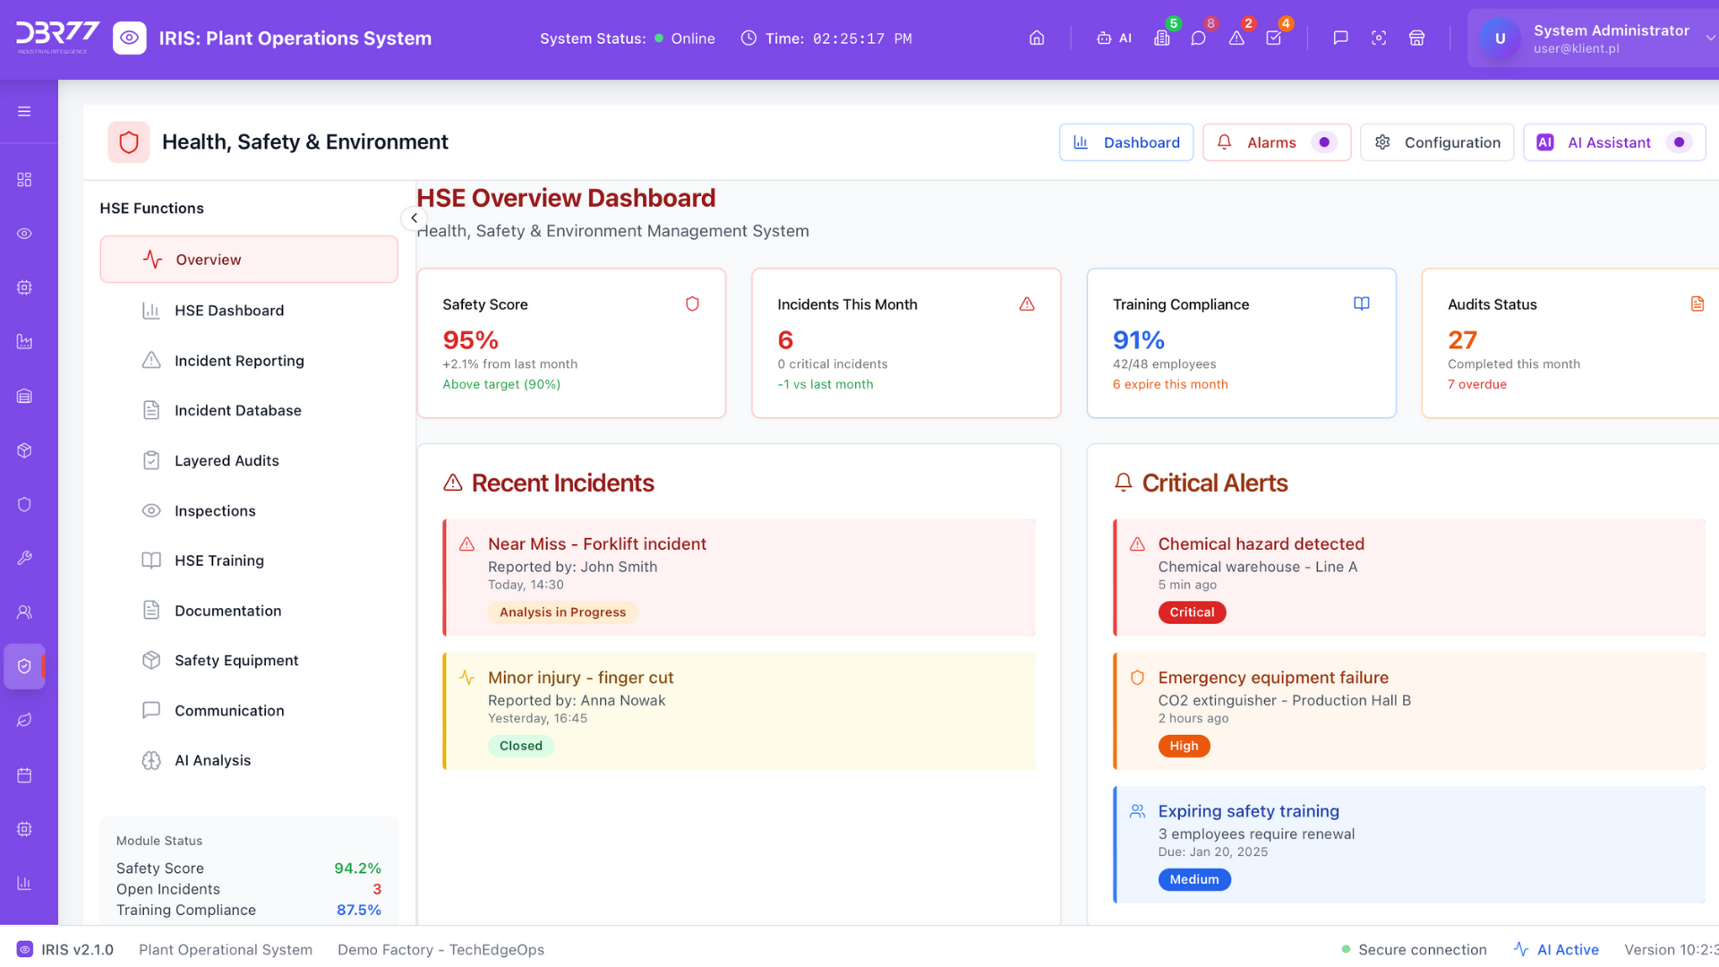
Task: Open chat bubble icon with badge 8
Action: click(1198, 39)
